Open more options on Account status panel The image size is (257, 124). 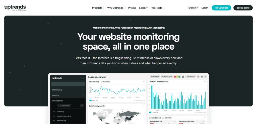205,118
